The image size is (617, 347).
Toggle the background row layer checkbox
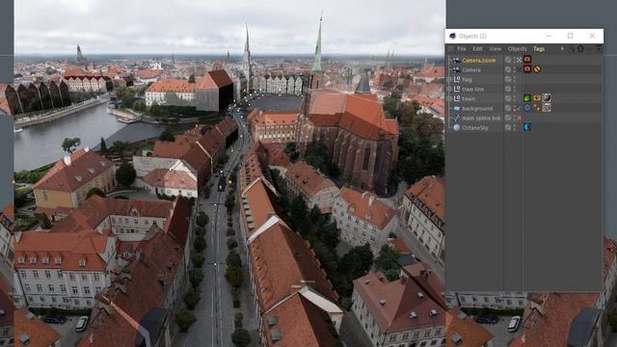(508, 108)
